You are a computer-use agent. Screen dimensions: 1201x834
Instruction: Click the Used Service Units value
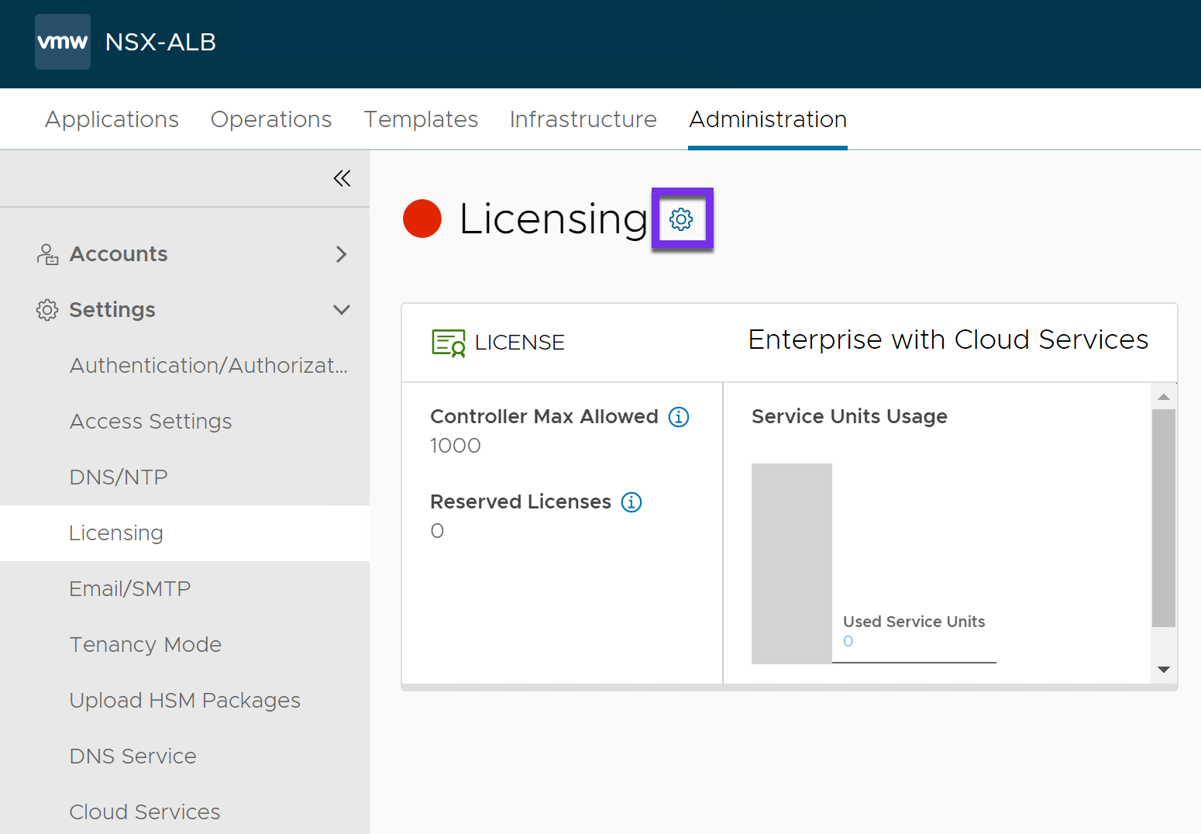pyautogui.click(x=848, y=641)
